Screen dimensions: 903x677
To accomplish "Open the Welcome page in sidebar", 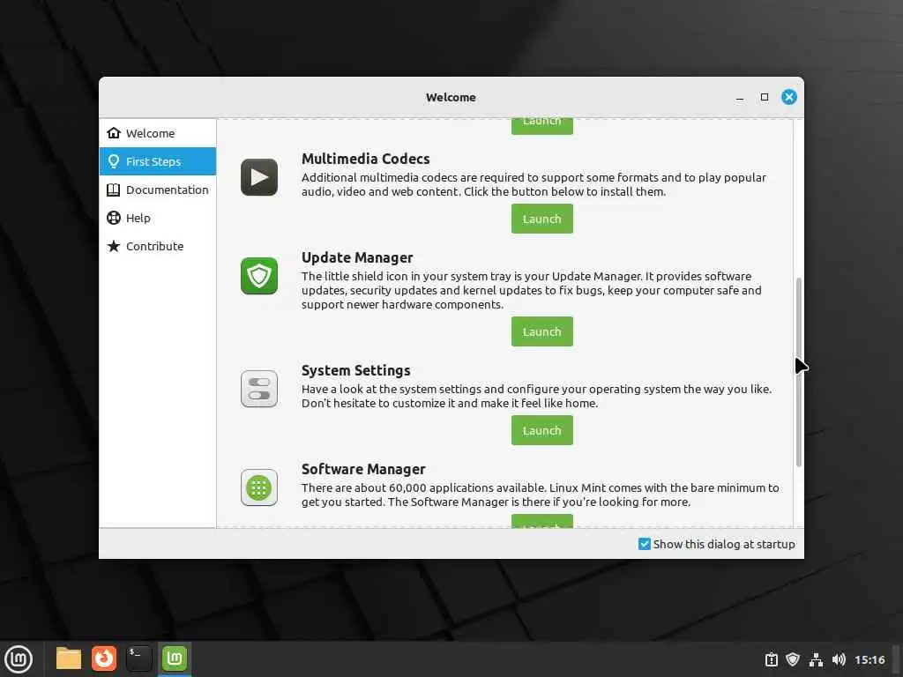I will click(157, 133).
